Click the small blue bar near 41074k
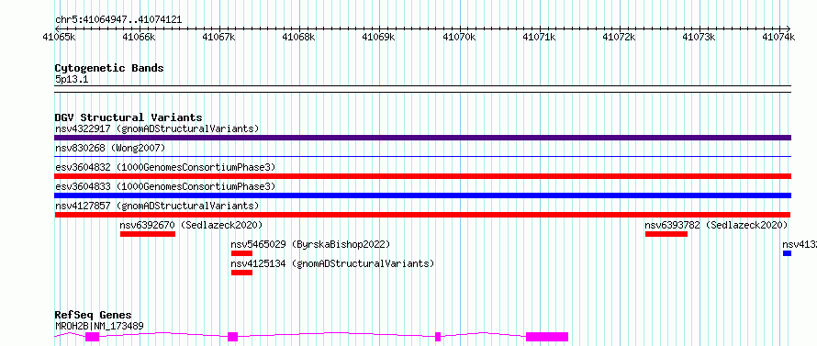The height and width of the screenshot is (346, 817). tap(787, 253)
